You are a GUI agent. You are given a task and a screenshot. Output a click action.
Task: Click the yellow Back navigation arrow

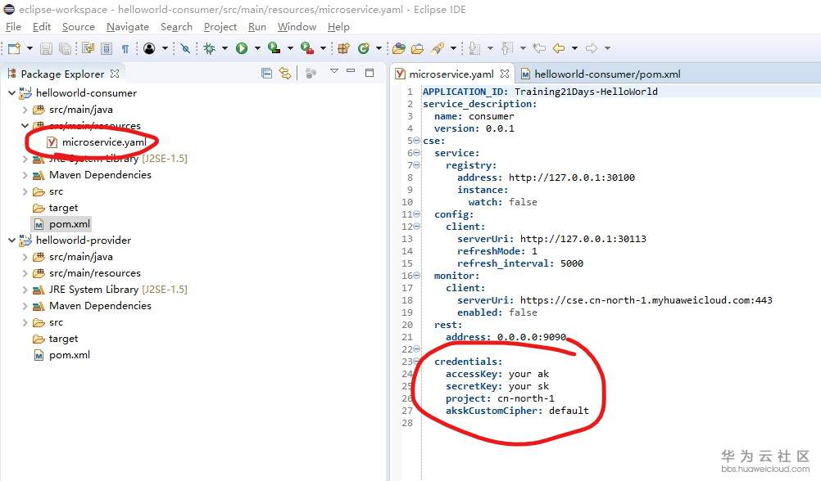tap(559, 48)
